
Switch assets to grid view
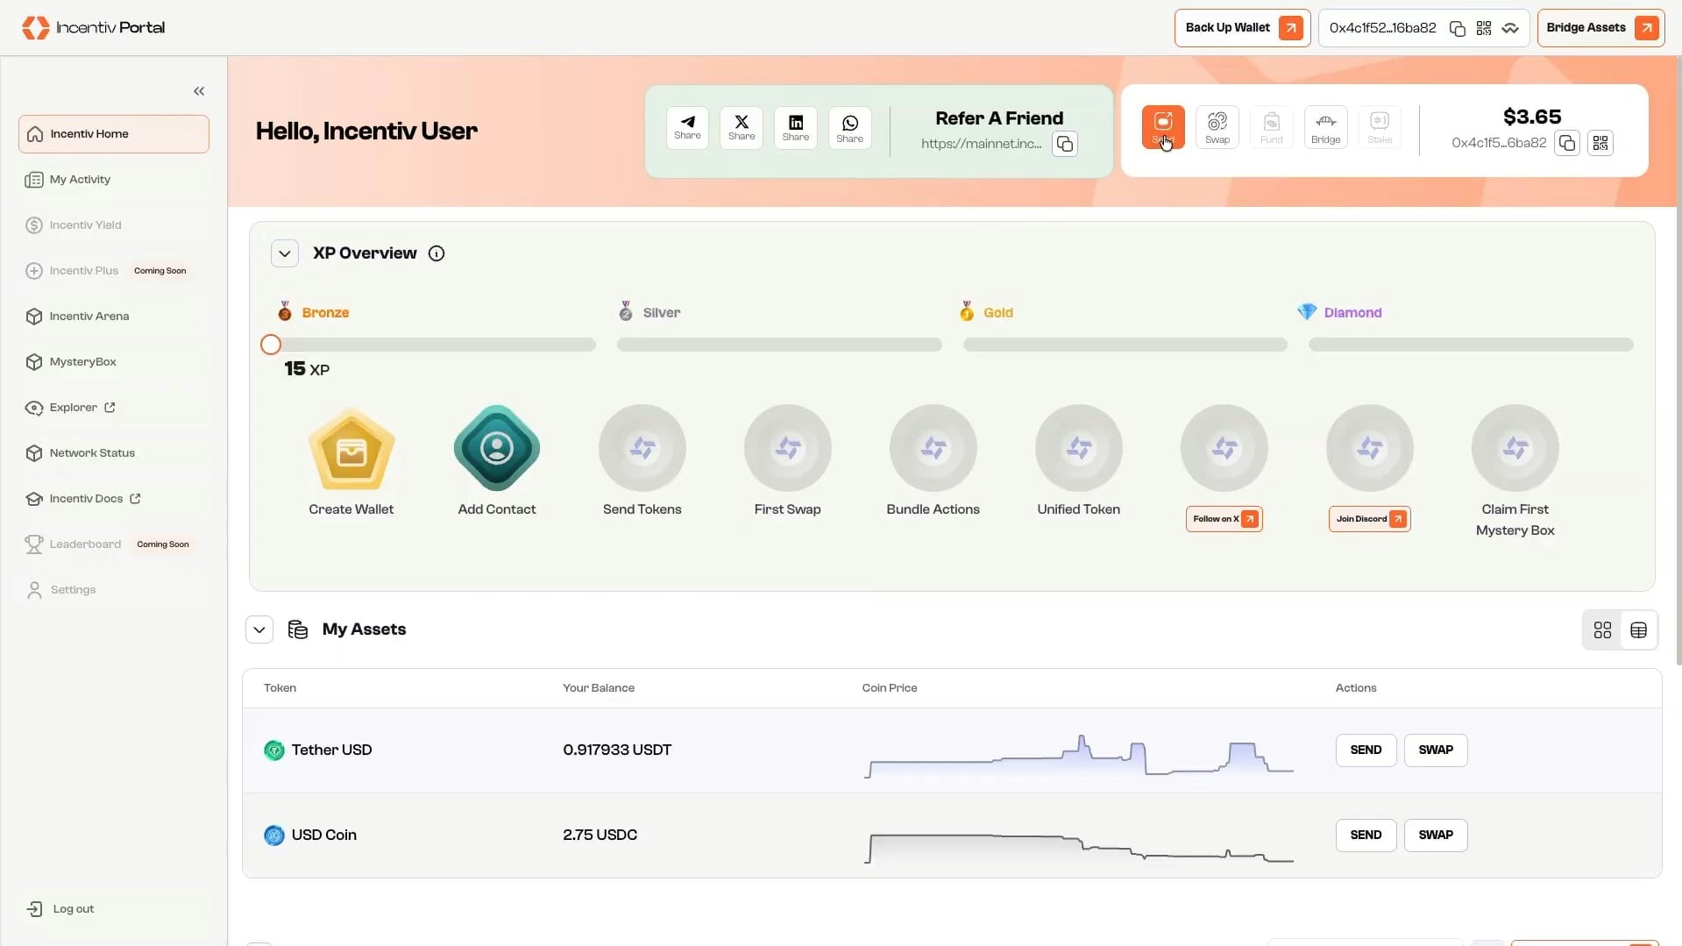[x=1602, y=630]
